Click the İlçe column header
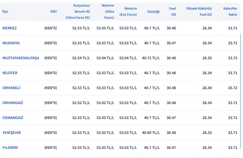The height and width of the screenshot is (158, 243). [x=5, y=11]
